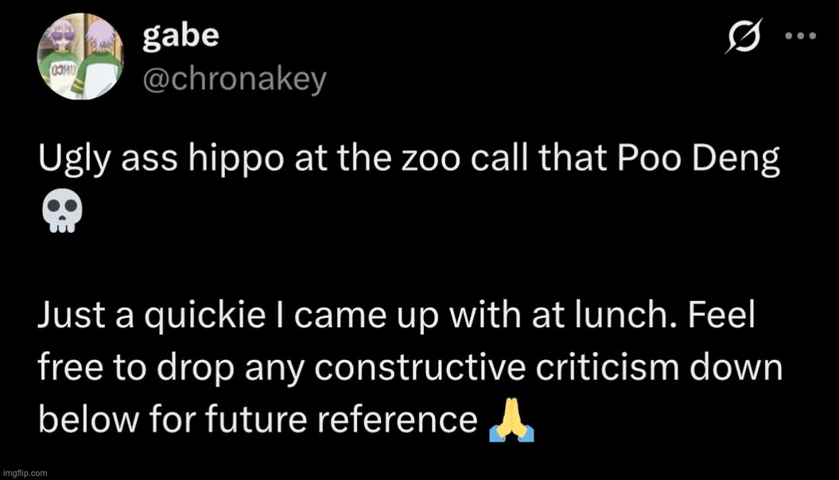Open the display name "gabe"
This screenshot has height=480, width=839.
click(x=181, y=37)
